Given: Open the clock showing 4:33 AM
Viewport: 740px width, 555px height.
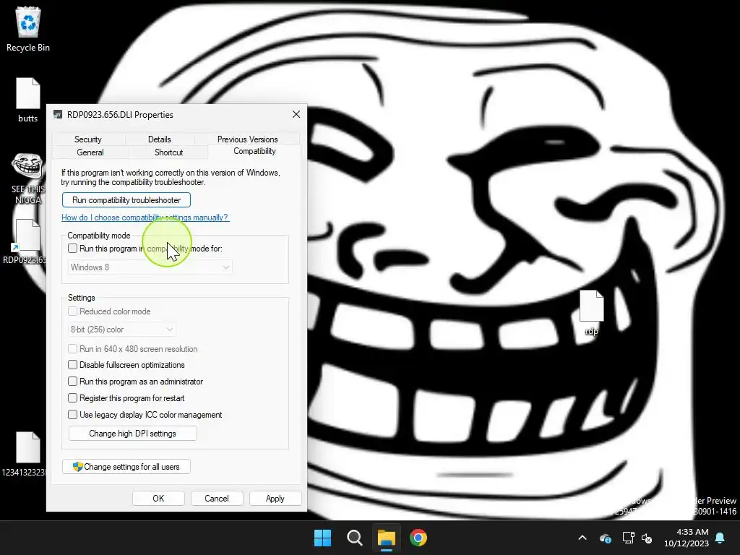Looking at the screenshot, I should (687, 538).
